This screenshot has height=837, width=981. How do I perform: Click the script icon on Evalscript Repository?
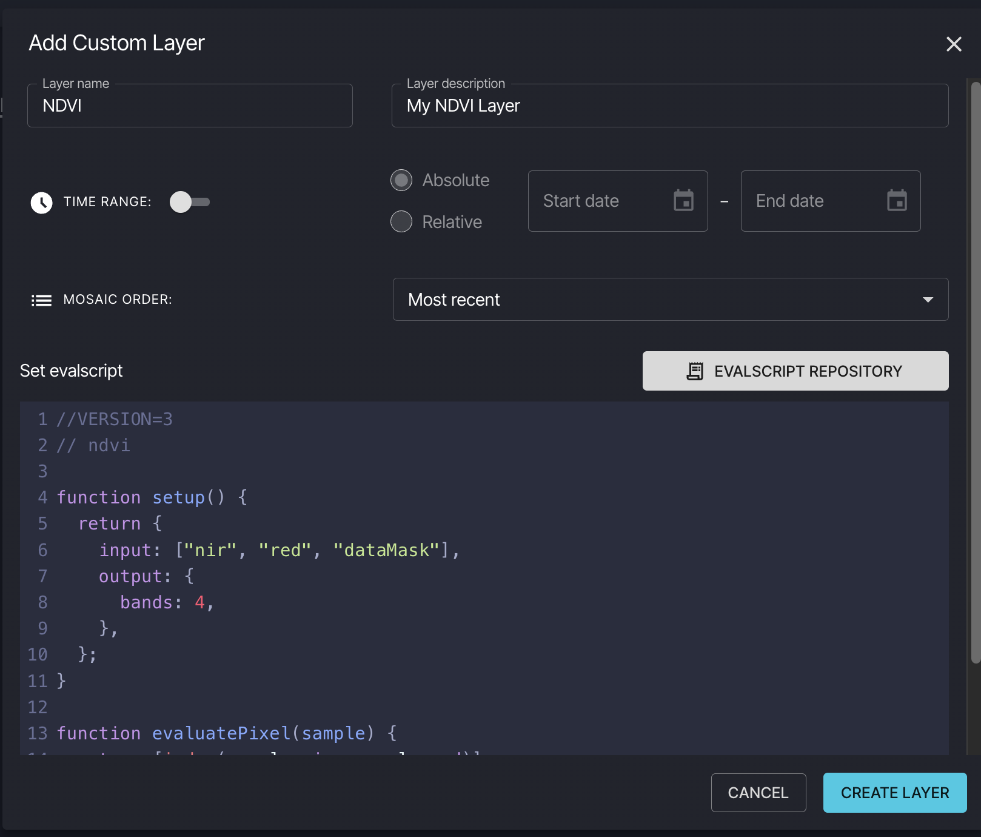pyautogui.click(x=695, y=371)
